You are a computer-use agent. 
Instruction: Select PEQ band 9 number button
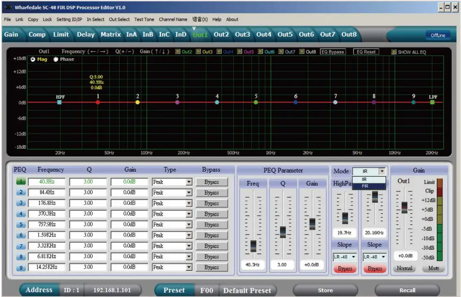pyautogui.click(x=21, y=268)
